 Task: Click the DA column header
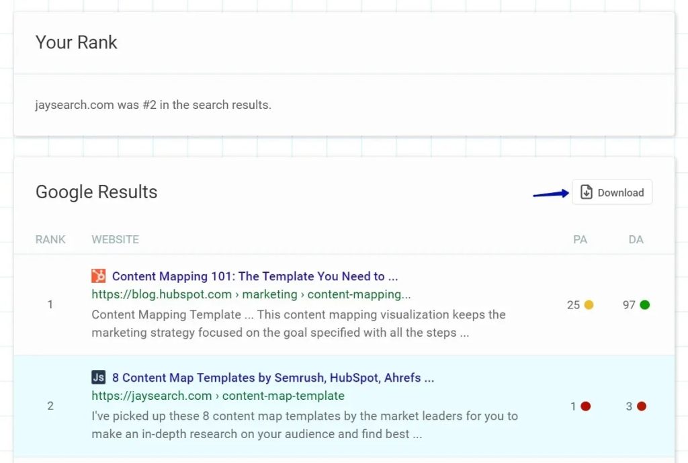pyautogui.click(x=636, y=239)
